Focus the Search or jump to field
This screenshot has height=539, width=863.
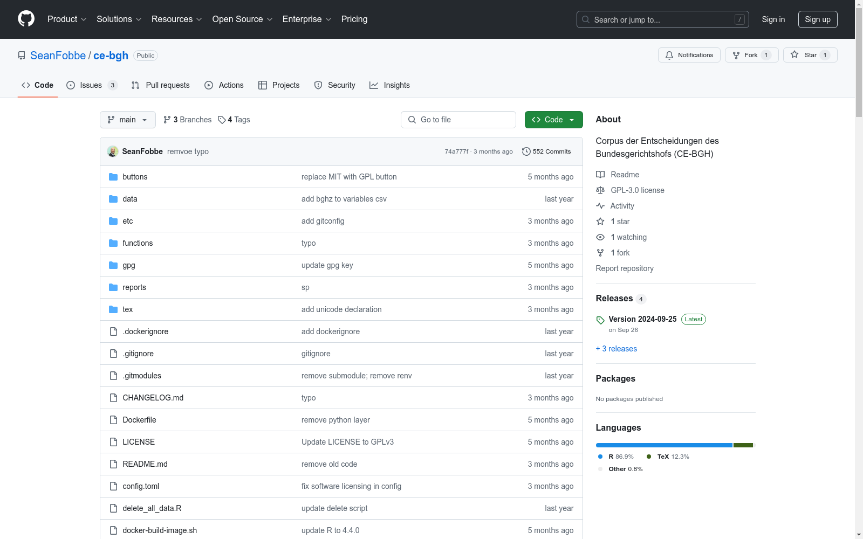point(663,19)
